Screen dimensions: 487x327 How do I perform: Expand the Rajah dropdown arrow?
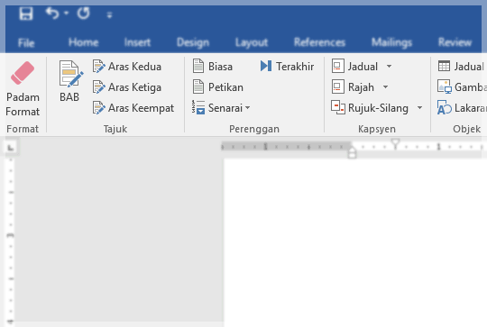(x=385, y=86)
